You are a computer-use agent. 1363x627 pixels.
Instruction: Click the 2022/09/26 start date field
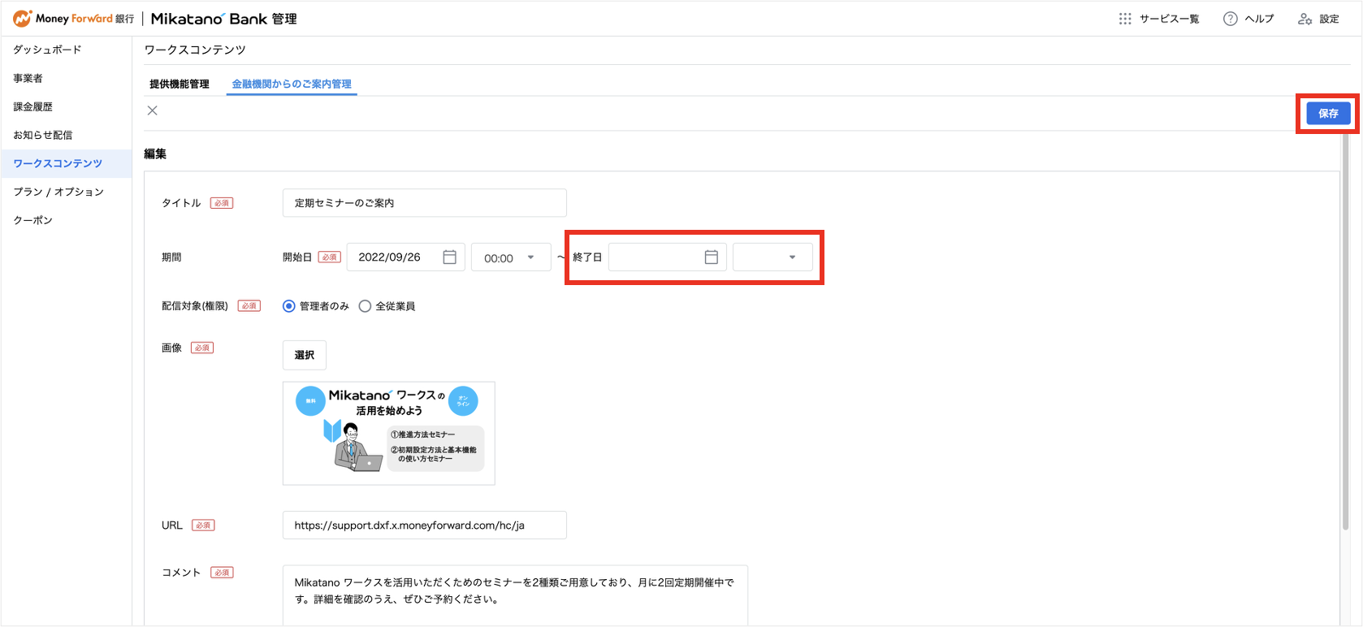[406, 257]
